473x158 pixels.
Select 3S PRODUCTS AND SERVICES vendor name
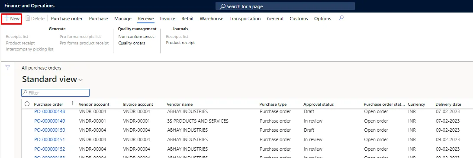198,121
